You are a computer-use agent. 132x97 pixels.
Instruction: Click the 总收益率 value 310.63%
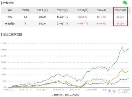[101, 24]
